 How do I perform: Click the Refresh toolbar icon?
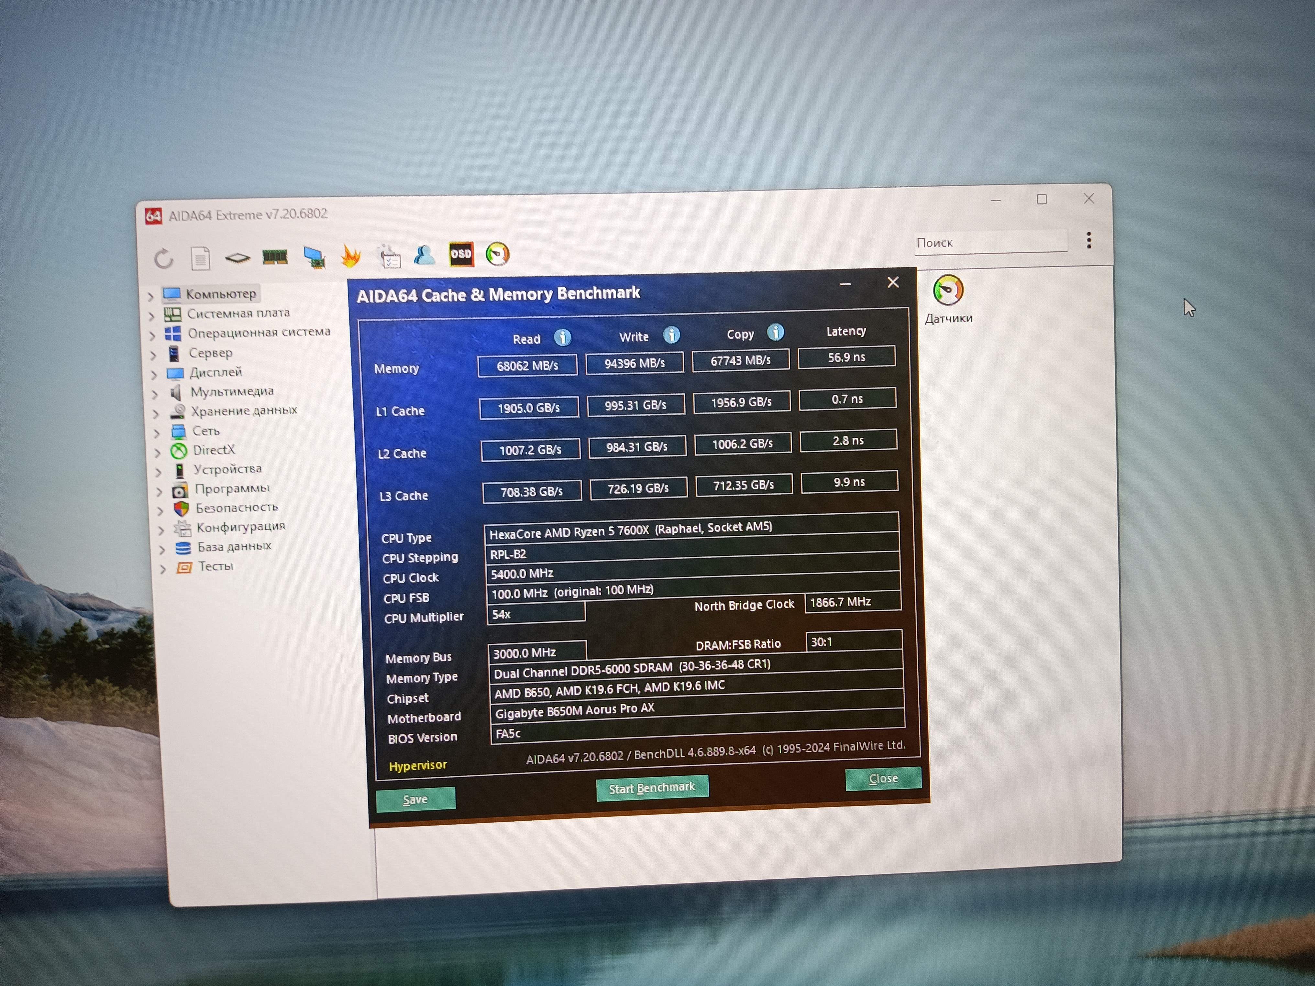tap(164, 259)
